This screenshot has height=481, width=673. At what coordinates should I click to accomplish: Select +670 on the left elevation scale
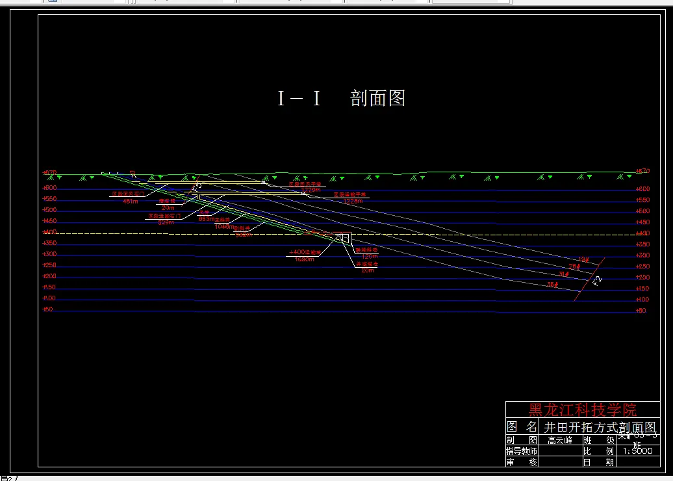click(x=49, y=173)
